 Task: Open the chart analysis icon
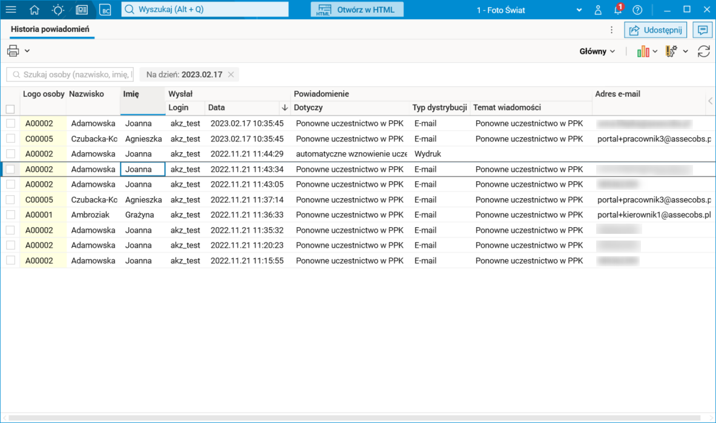(643, 51)
